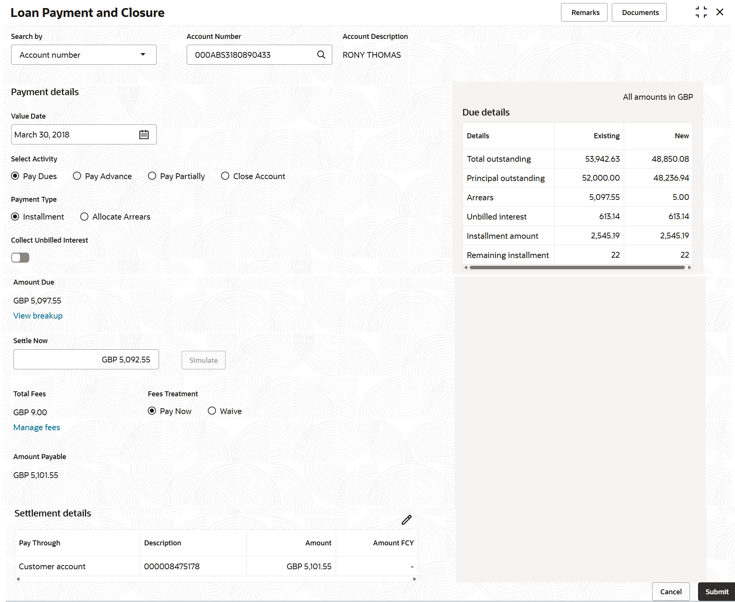Image resolution: width=735 pixels, height=602 pixels.
Task: Click the Principal outstanding new value 48,236.94
Action: [x=671, y=178]
